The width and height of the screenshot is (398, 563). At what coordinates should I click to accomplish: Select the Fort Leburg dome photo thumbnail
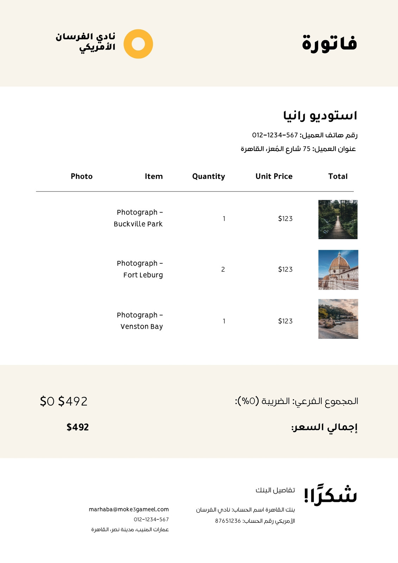(338, 270)
